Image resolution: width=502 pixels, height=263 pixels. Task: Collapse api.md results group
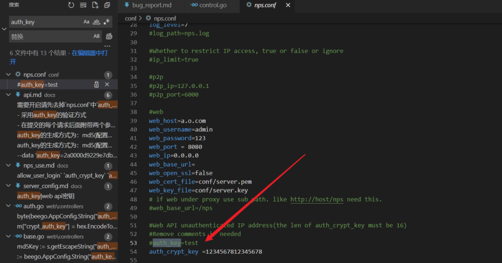[x=8, y=95]
